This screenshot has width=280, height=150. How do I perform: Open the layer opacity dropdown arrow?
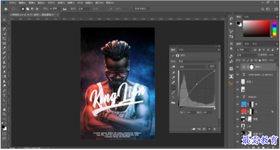[x=278, y=55]
